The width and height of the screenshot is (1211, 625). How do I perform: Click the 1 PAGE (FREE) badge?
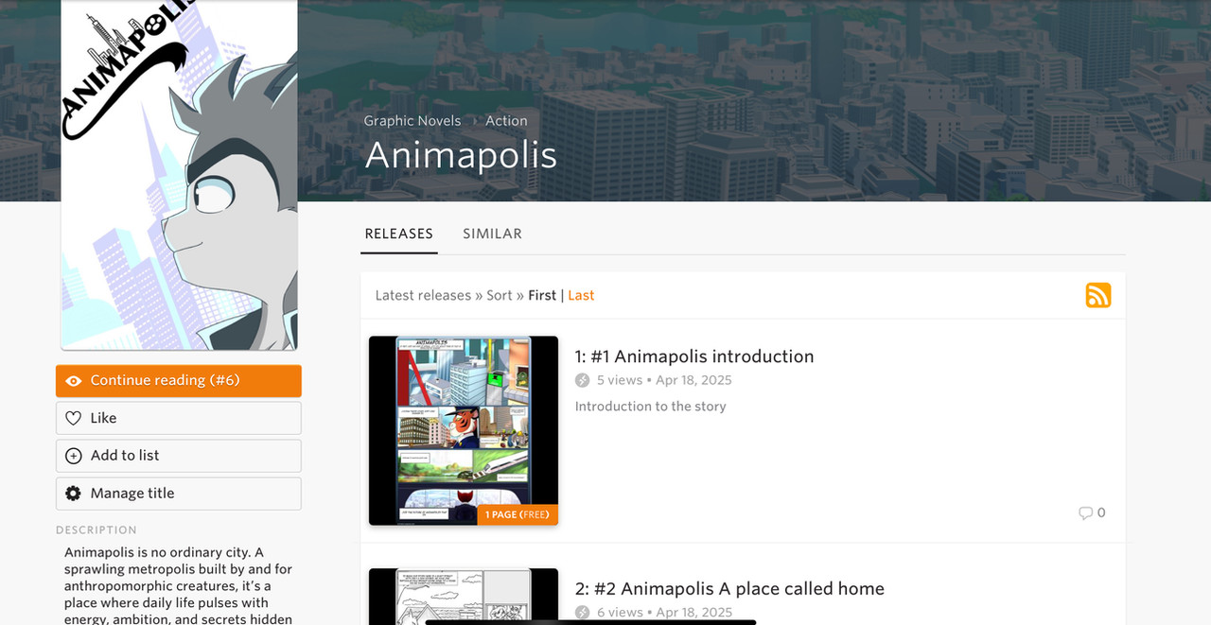518,515
